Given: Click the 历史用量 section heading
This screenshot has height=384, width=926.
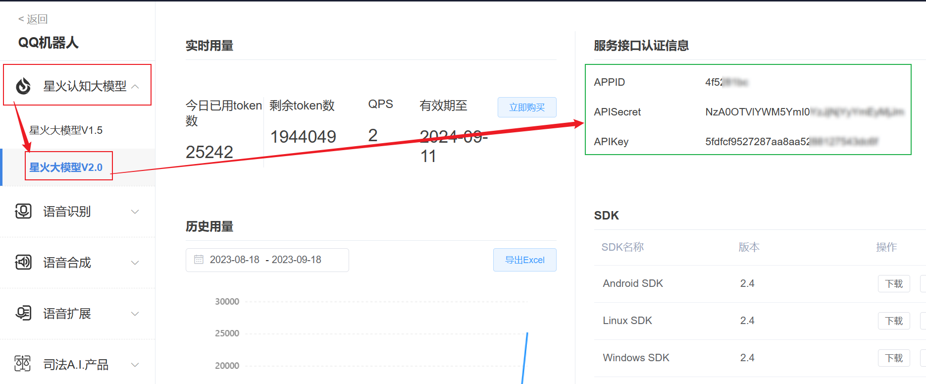Looking at the screenshot, I should pos(209,226).
